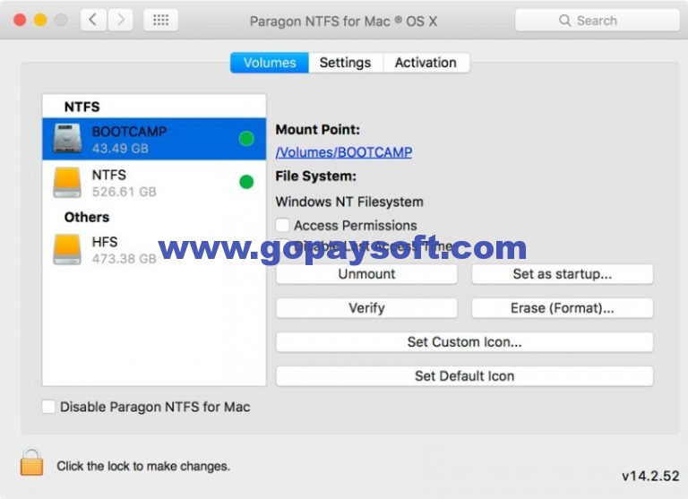Image resolution: width=688 pixels, height=499 pixels.
Task: Open the show-all preferences grid
Action: pos(160,20)
